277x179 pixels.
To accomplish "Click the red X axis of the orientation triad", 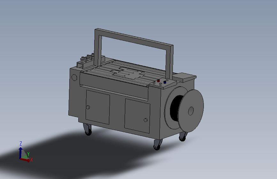I will click(25, 160).
